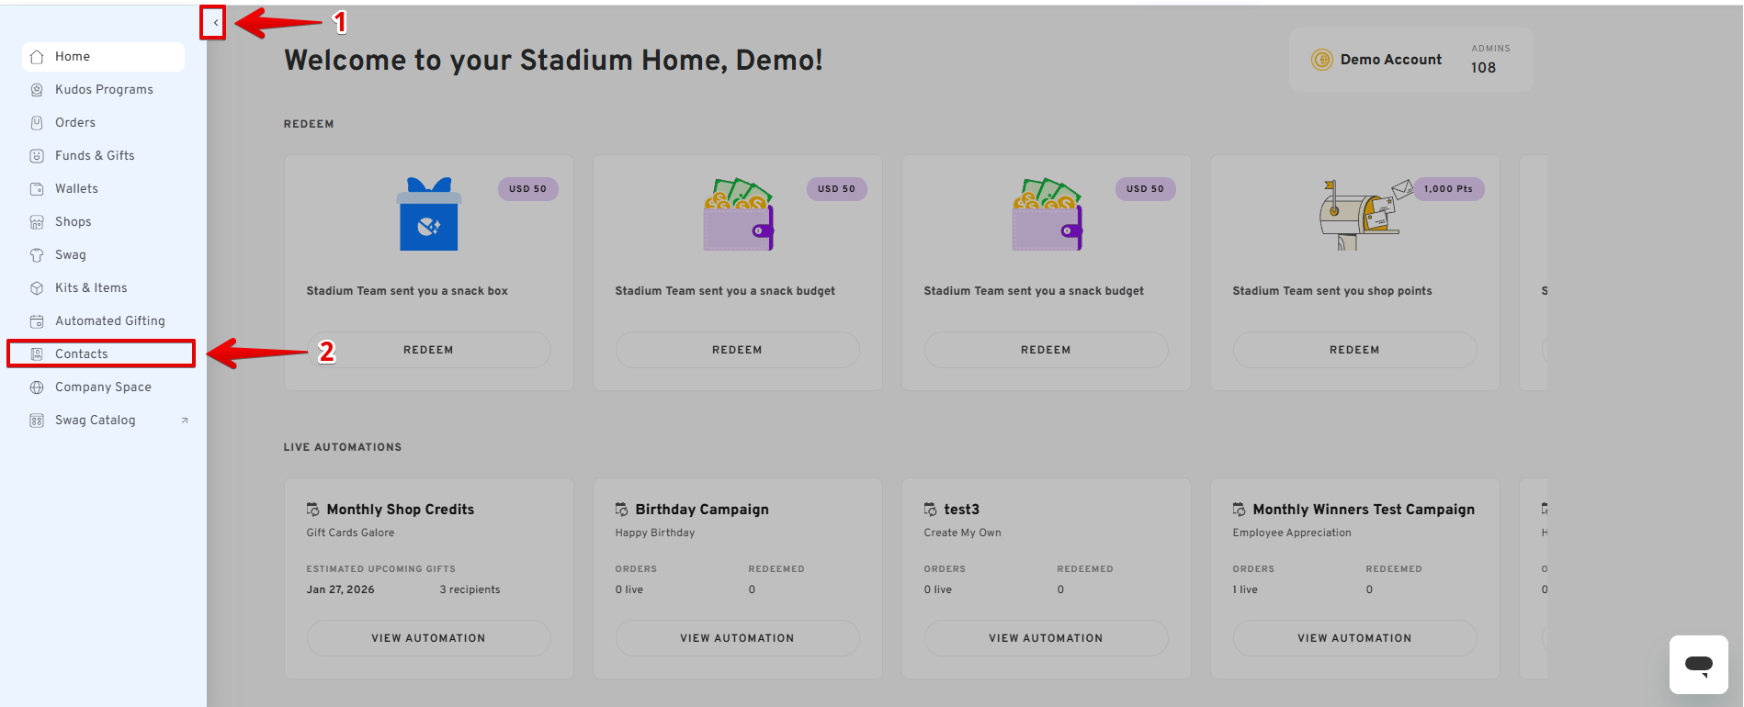Screen dimensions: 1744x707
Task: Open the chat support widget
Action: pos(1698,665)
